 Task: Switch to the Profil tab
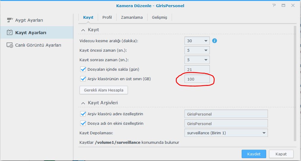tap(107, 17)
